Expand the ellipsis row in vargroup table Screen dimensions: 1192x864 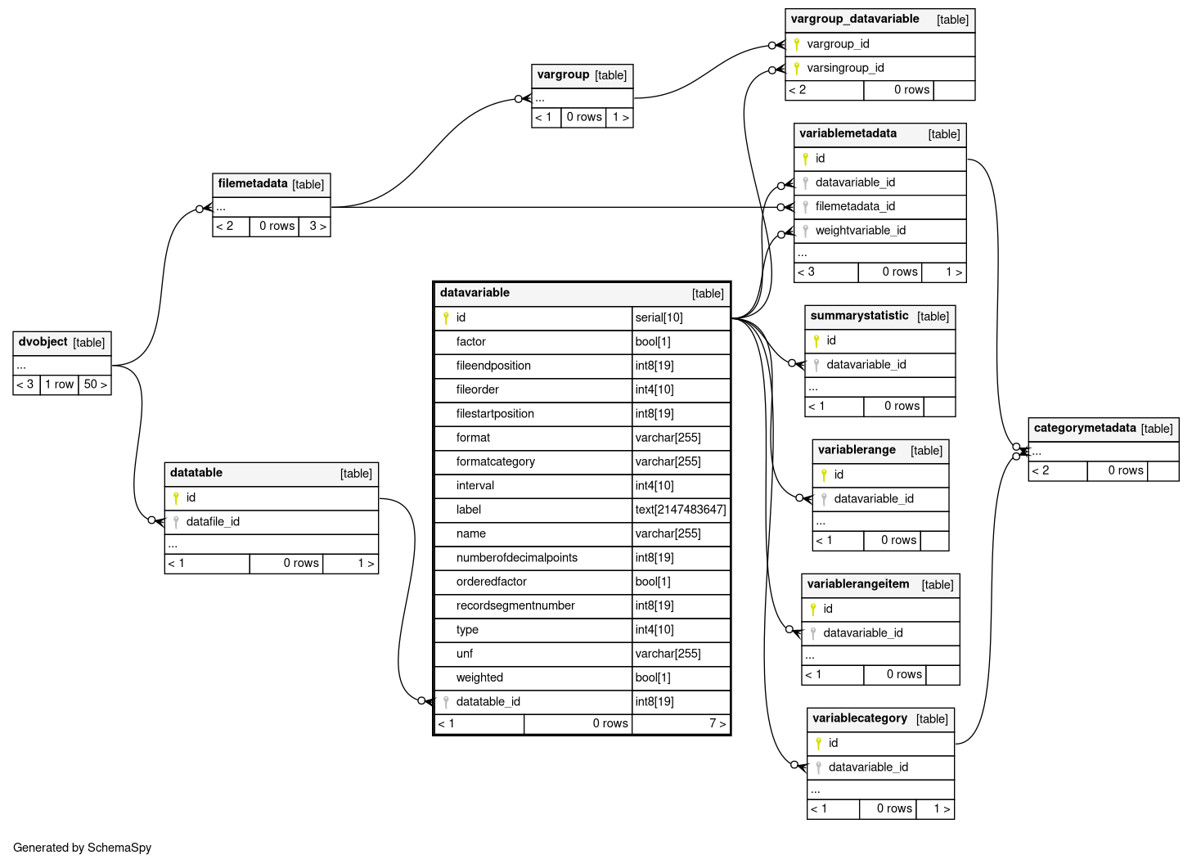point(540,98)
